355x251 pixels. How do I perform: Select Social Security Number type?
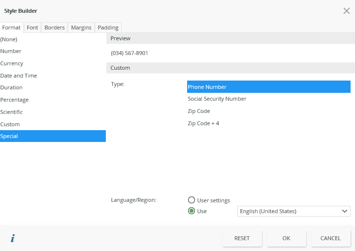217,99
